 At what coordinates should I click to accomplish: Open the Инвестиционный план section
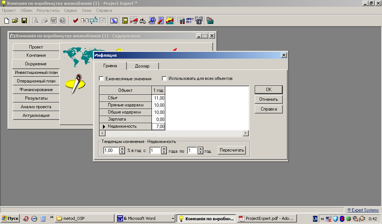click(x=36, y=72)
